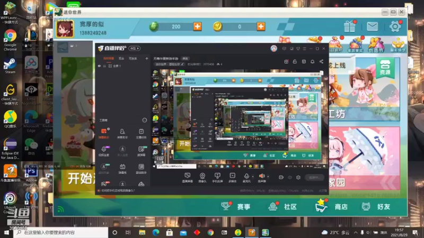Edit stream category with pencil icon

[x=182, y=64]
